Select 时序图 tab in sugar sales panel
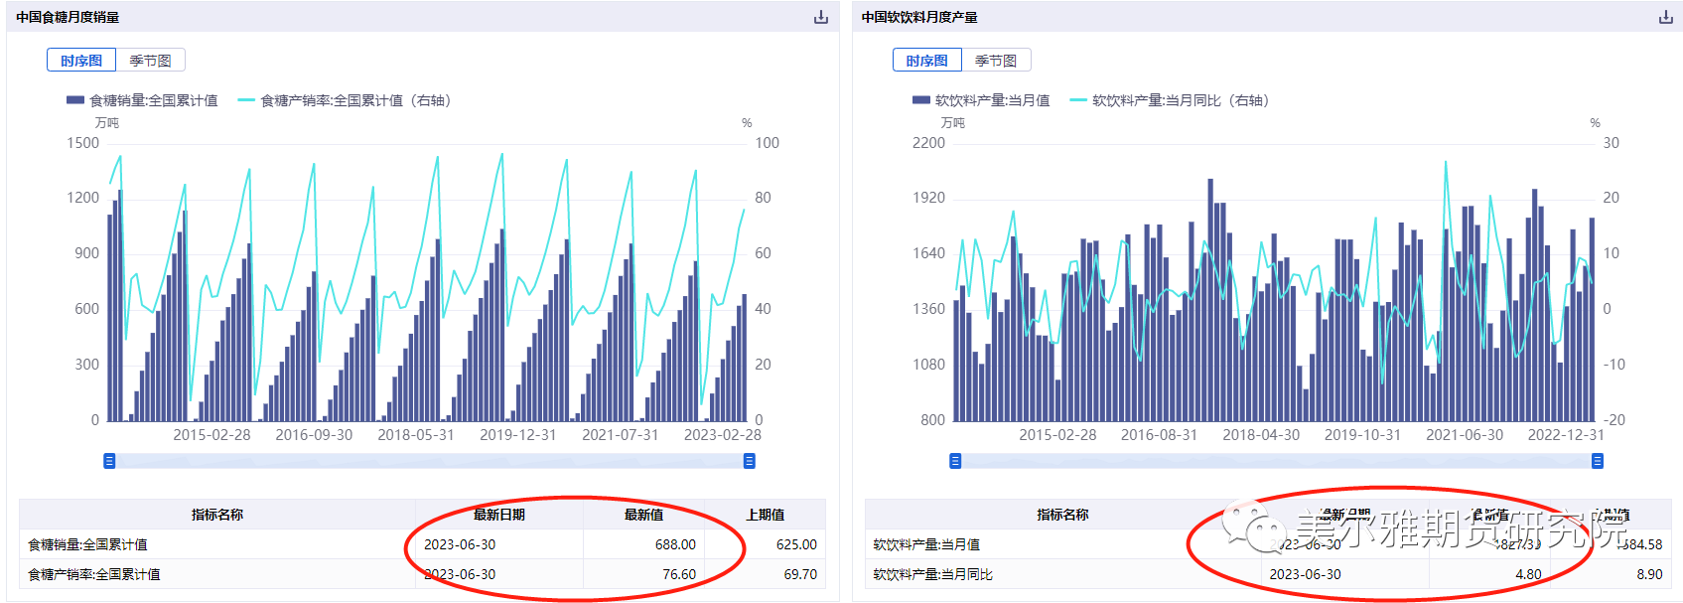This screenshot has width=1683, height=603. (81, 61)
